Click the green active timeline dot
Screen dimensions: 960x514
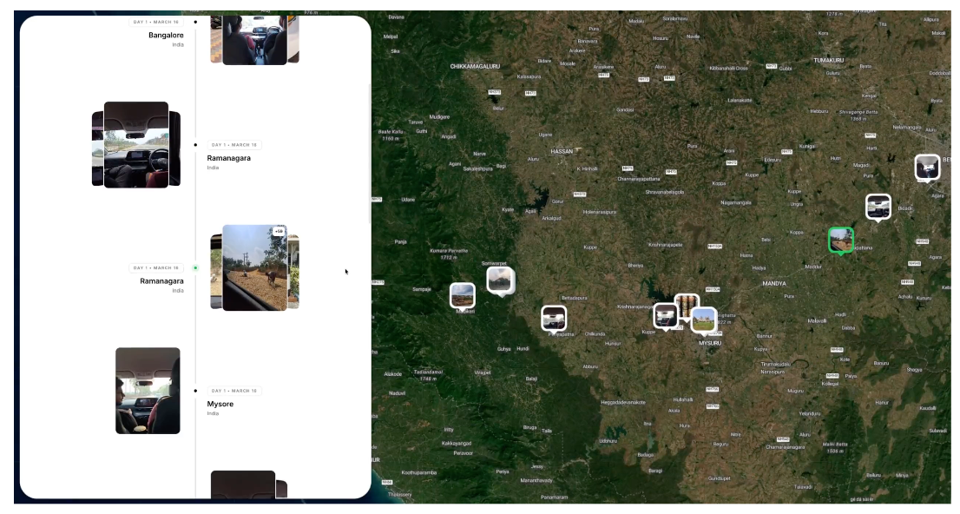point(195,268)
